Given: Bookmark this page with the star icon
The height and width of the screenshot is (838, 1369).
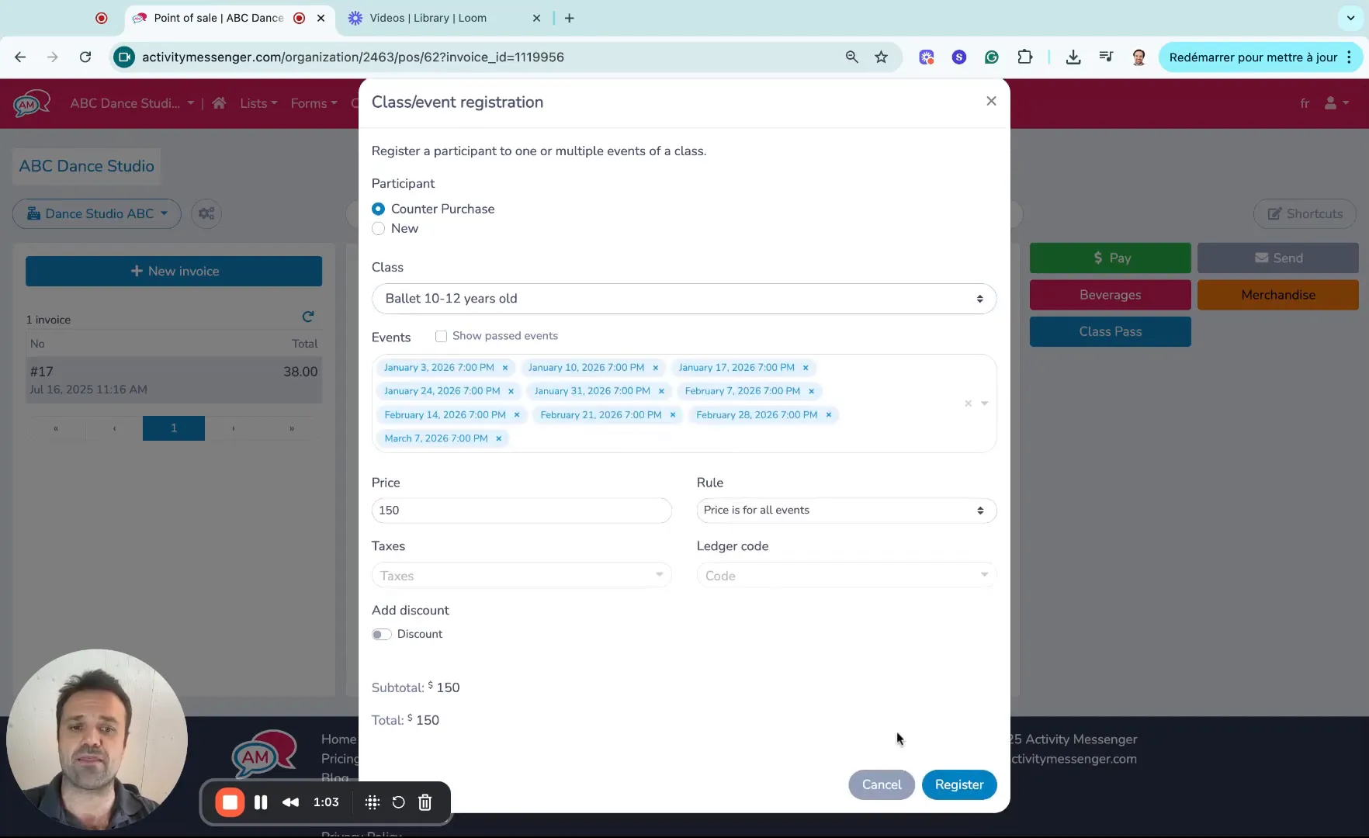Looking at the screenshot, I should (881, 57).
